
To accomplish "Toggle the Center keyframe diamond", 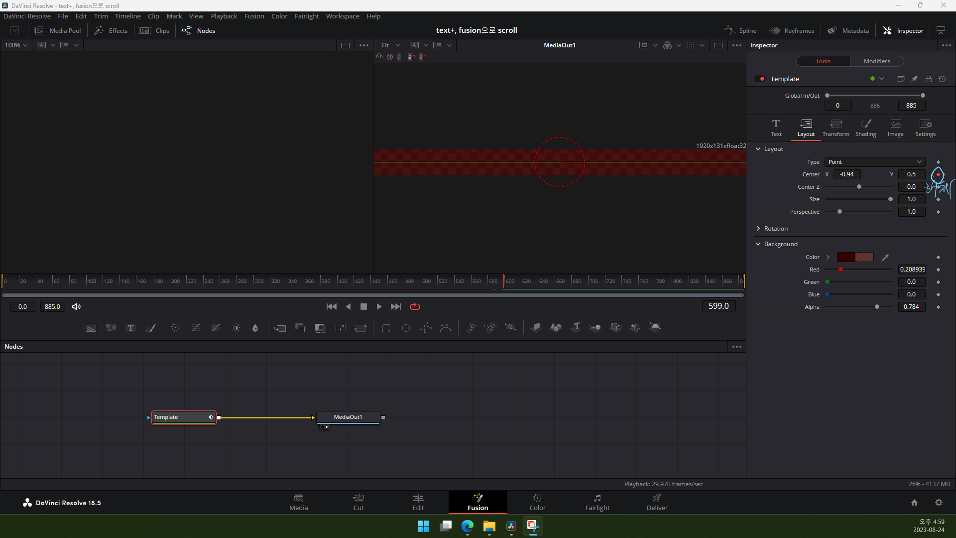I will 938,175.
